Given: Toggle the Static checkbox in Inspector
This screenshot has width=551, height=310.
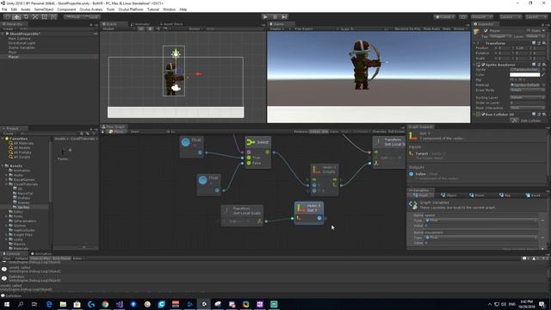Looking at the screenshot, I should tap(529, 31).
